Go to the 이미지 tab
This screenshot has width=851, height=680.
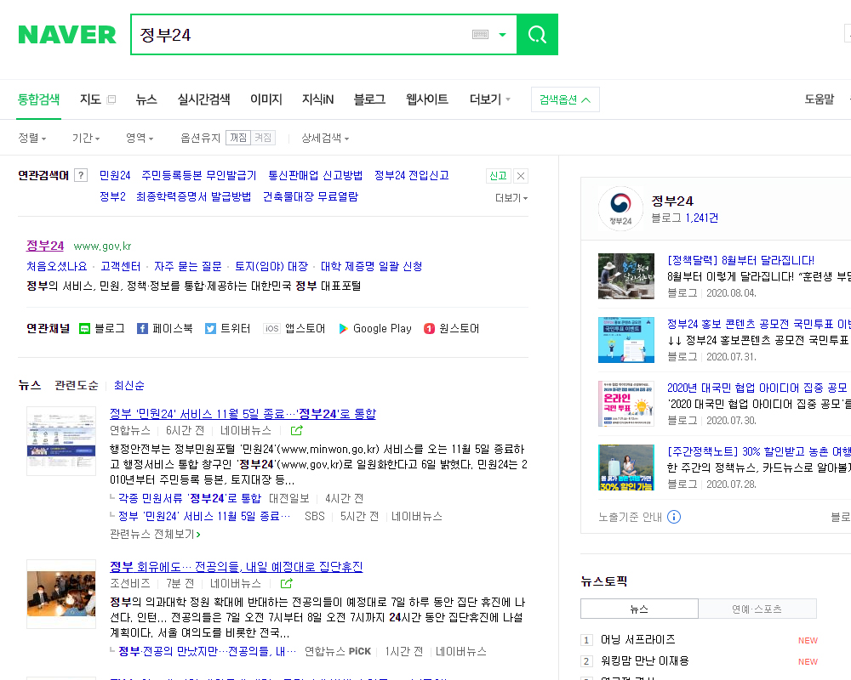point(266,99)
